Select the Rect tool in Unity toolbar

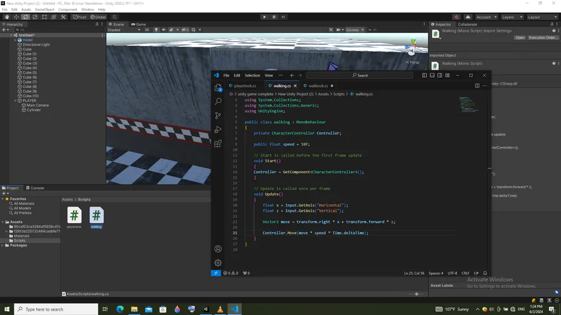44,17
